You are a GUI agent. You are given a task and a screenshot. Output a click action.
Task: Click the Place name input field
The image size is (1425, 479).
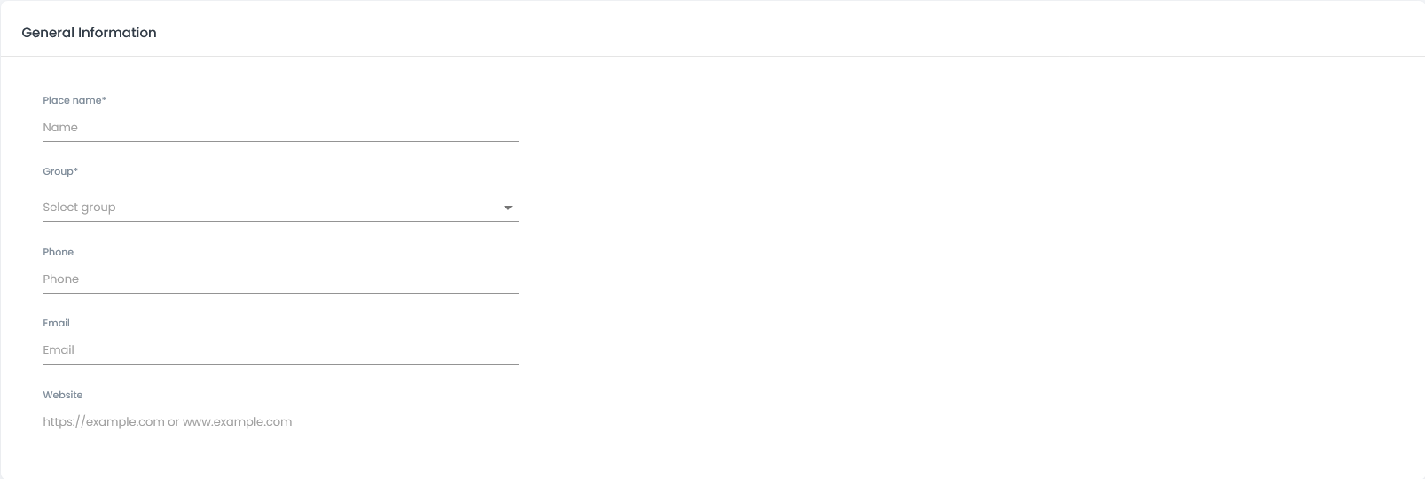click(x=280, y=128)
